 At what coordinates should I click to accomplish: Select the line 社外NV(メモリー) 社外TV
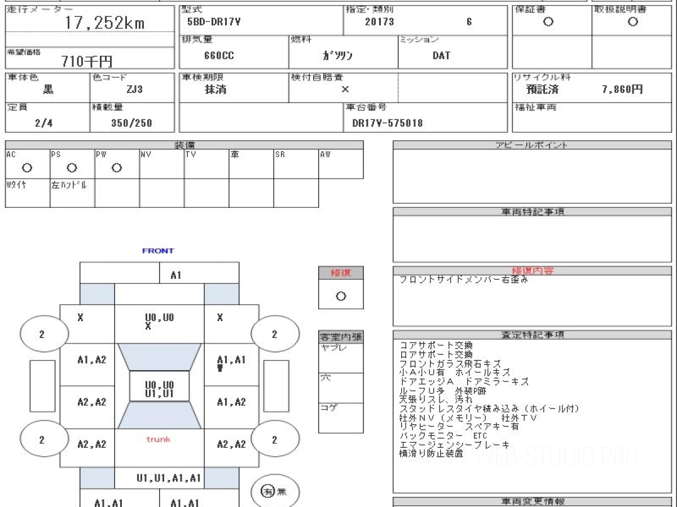pos(469,418)
